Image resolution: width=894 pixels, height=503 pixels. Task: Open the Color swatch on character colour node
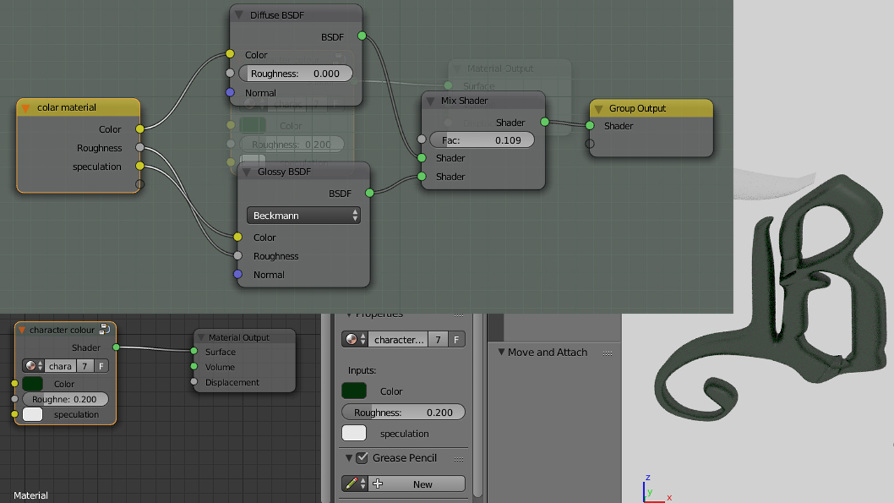[33, 384]
